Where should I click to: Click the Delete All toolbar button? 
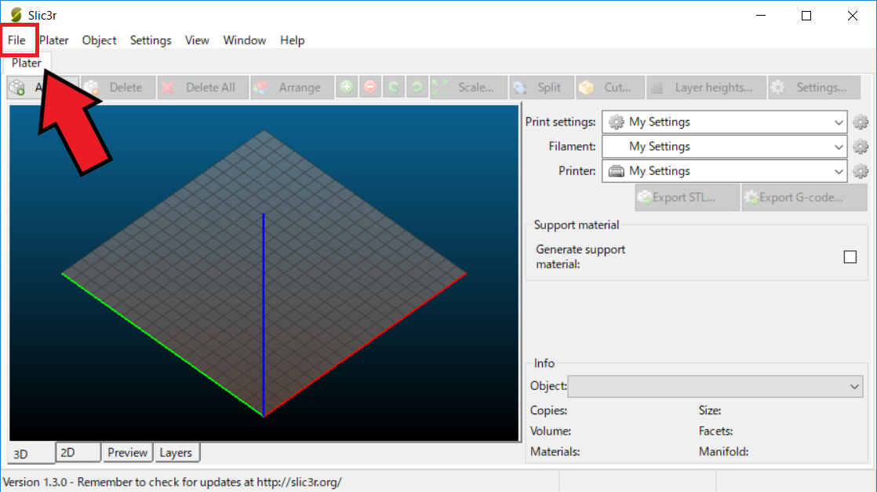tap(202, 87)
